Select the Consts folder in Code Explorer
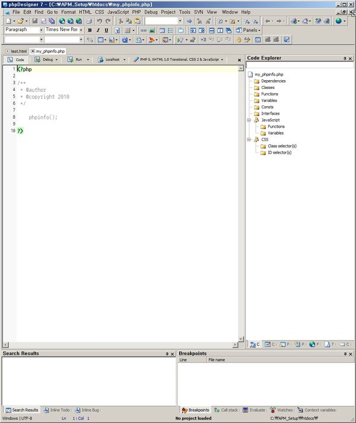Screen dimensions: 356x423 tap(264, 107)
